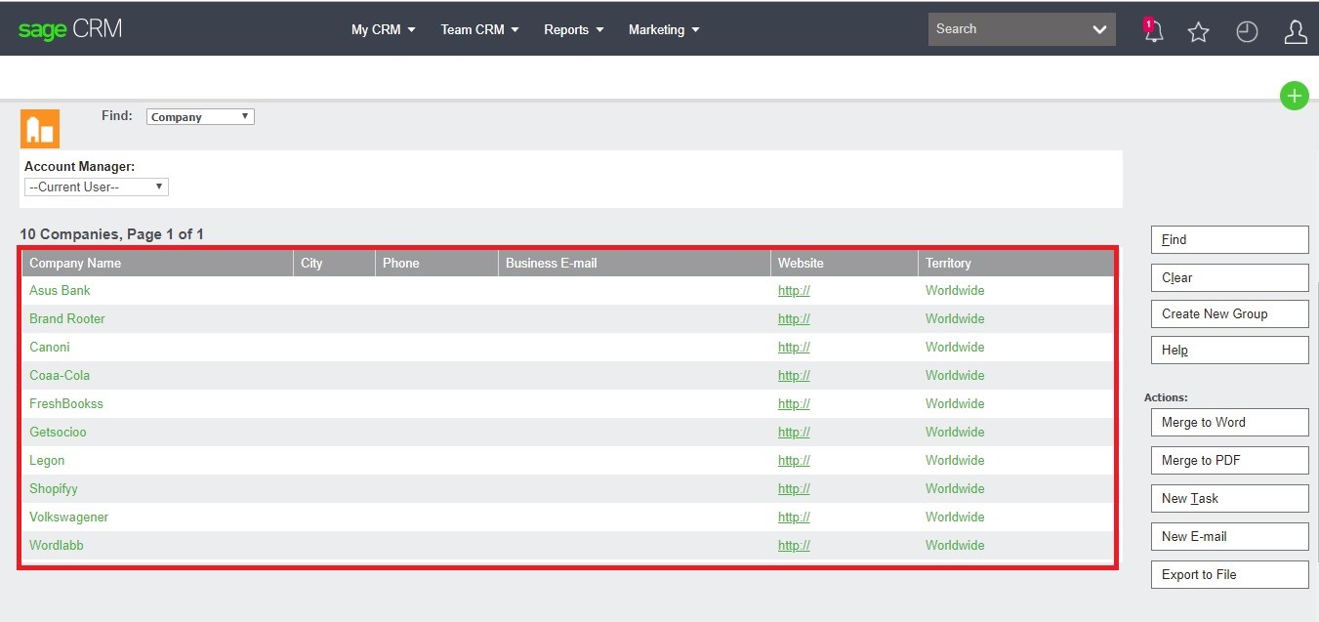
Task: Click Worldwide territory in Asus Bank row
Action: pyautogui.click(x=955, y=290)
